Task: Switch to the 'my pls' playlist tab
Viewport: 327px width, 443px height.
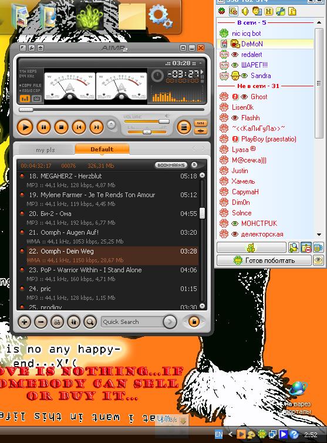Action: (45, 150)
